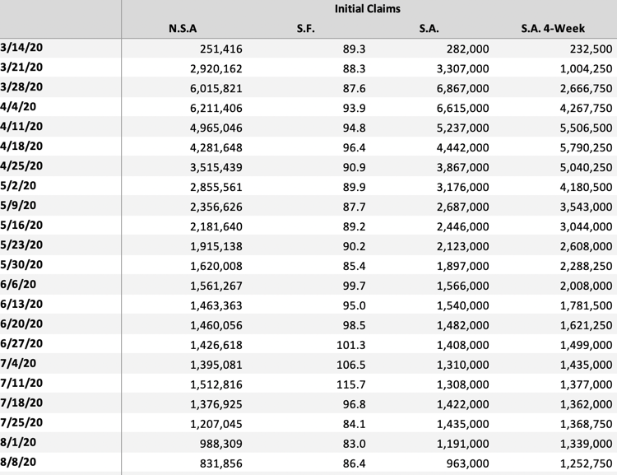
Task: Select the S.A. cell showing 6,867,000
Action: pyautogui.click(x=462, y=88)
